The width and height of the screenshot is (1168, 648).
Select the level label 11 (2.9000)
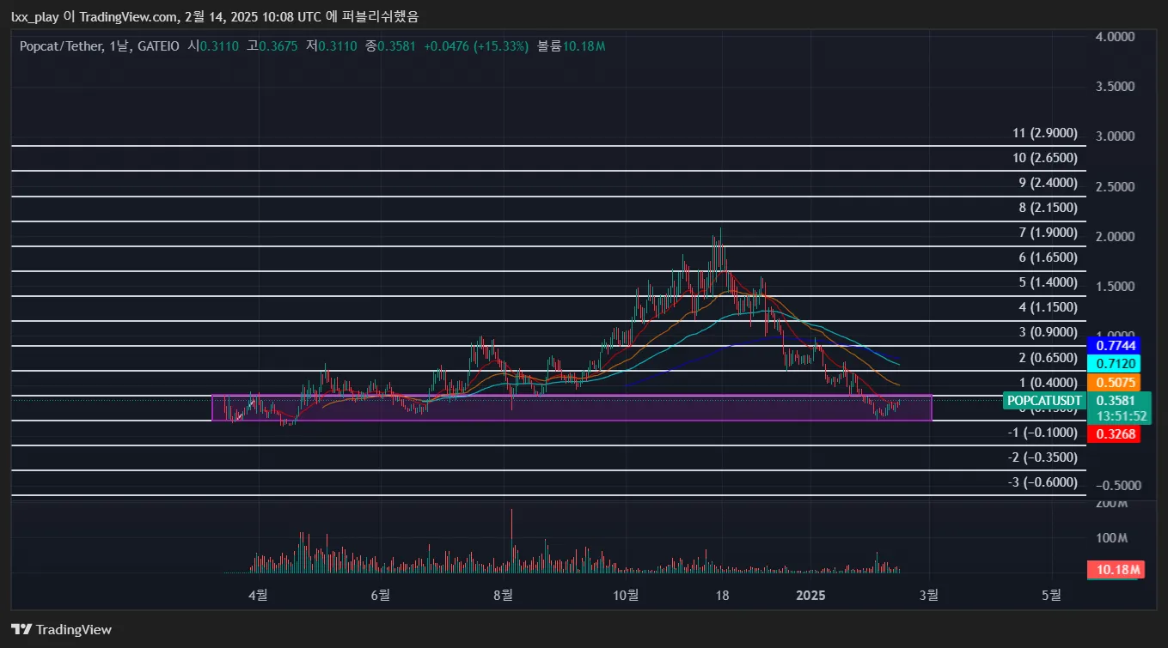coord(1045,133)
